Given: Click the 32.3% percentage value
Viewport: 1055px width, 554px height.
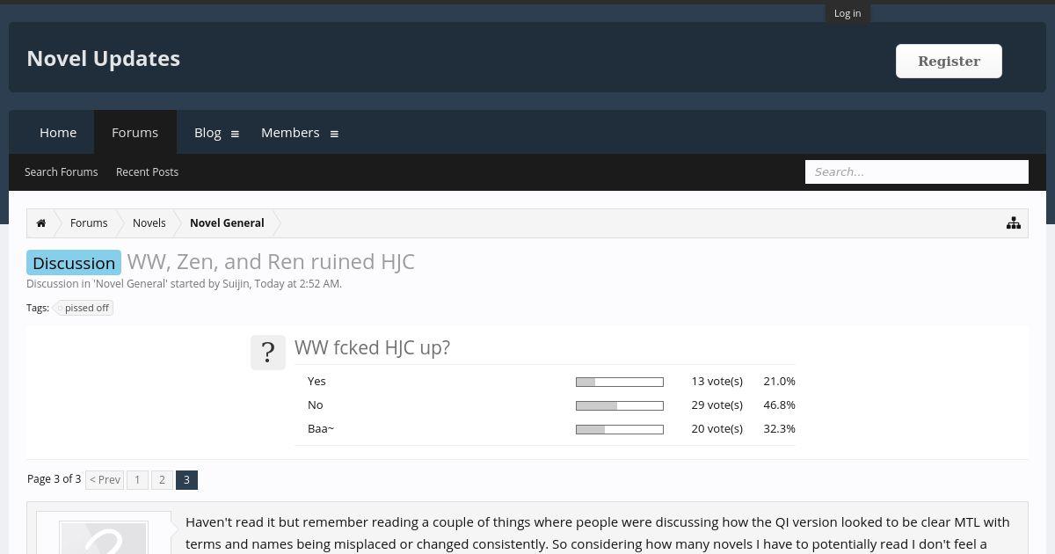Looking at the screenshot, I should click(779, 428).
